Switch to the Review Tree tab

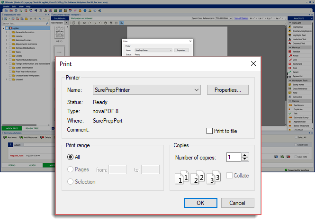click(x=32, y=128)
